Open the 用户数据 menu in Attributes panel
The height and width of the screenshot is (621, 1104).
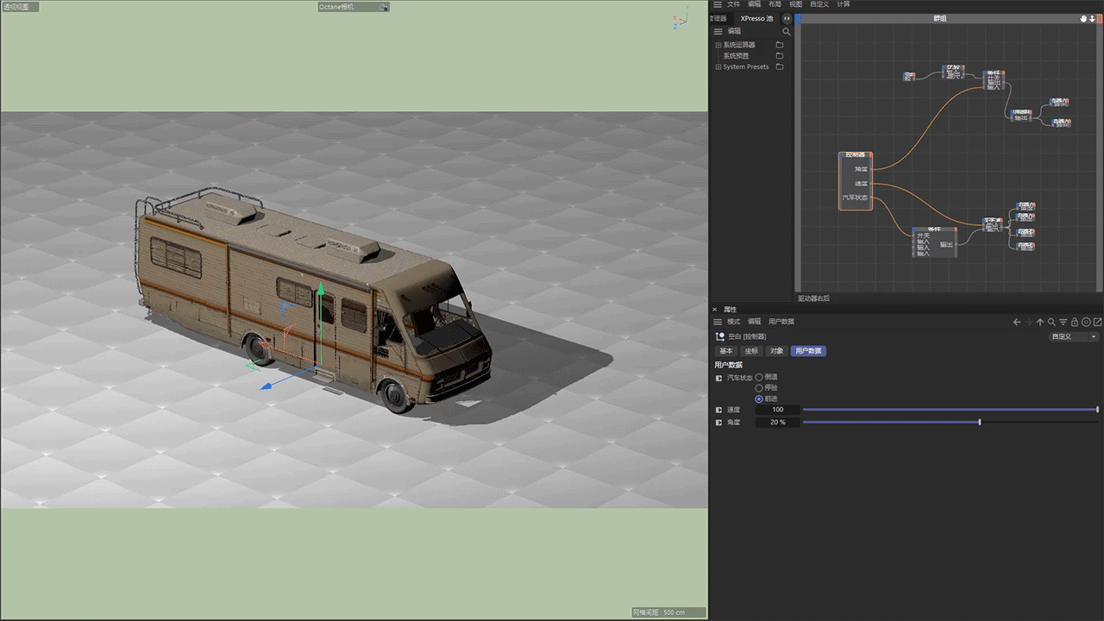(x=781, y=322)
